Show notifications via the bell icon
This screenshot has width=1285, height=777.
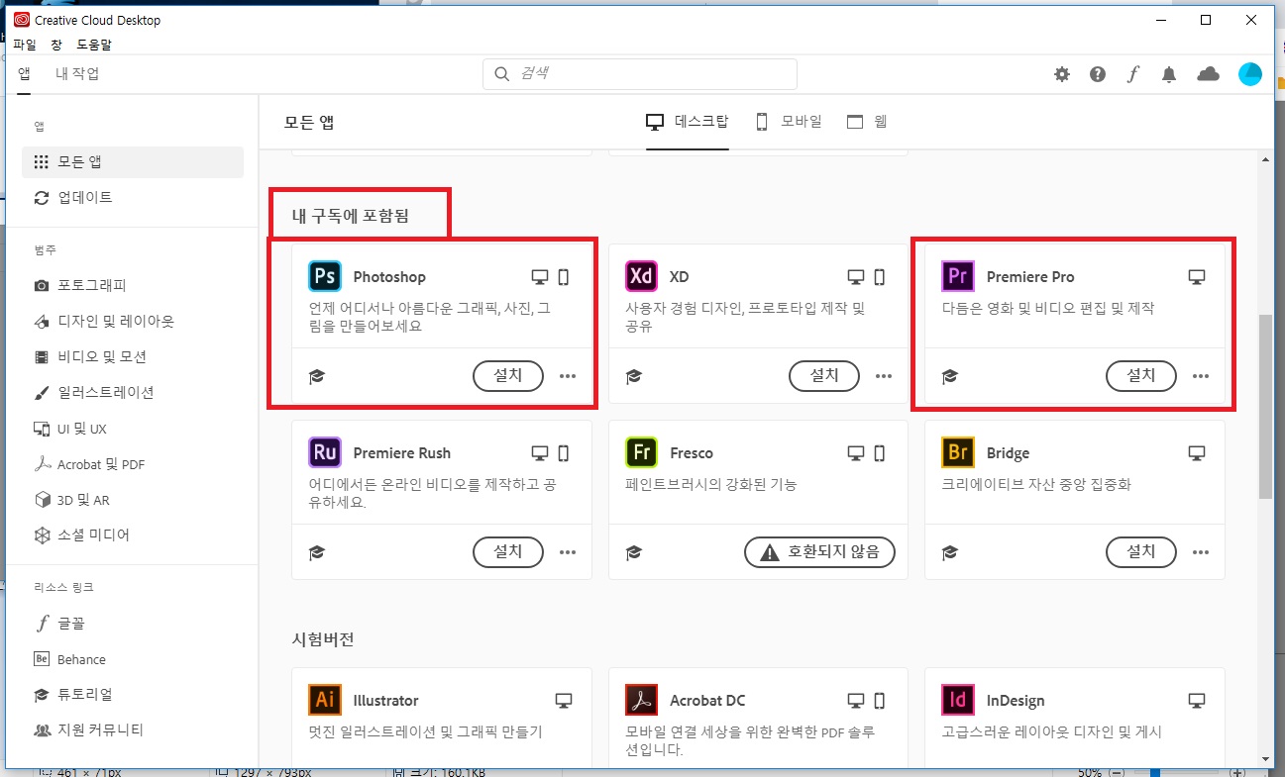pos(1169,74)
